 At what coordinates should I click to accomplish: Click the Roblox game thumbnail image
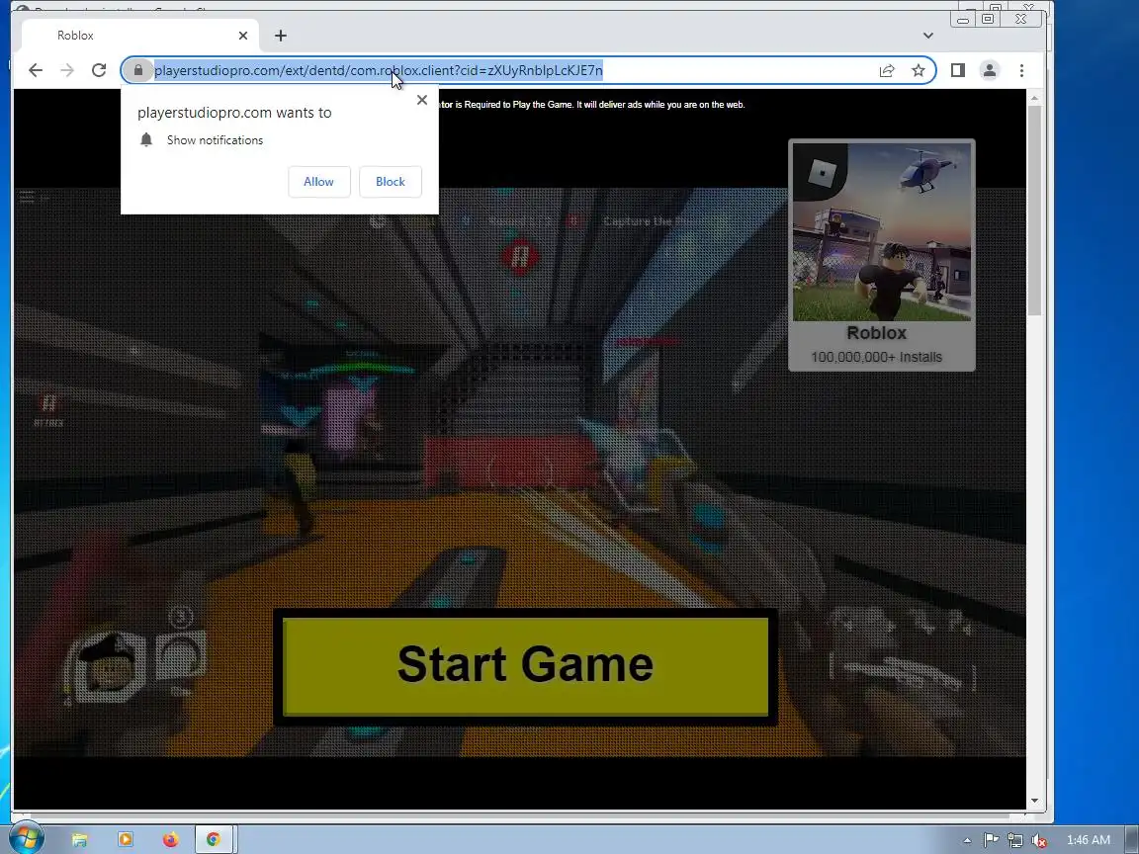(882, 231)
